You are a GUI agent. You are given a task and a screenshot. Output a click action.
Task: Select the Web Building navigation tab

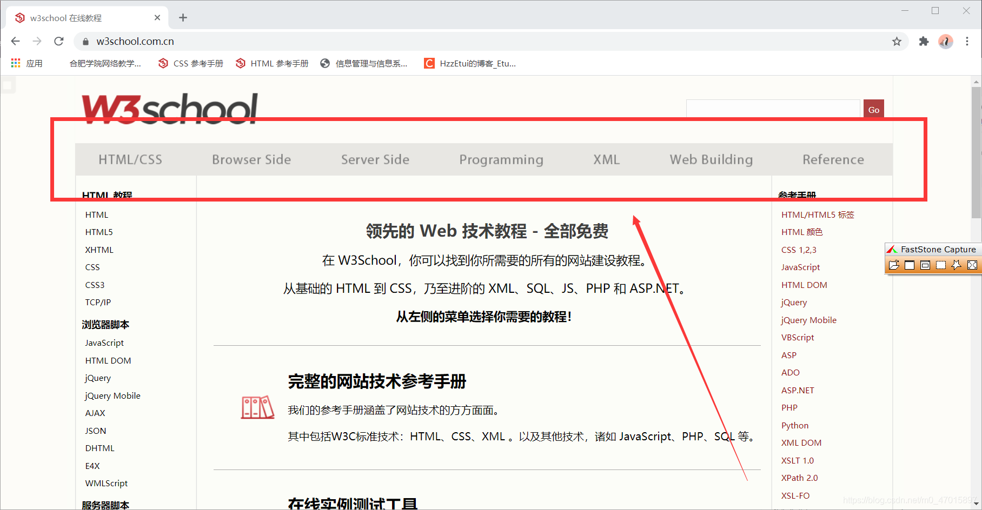[711, 159]
